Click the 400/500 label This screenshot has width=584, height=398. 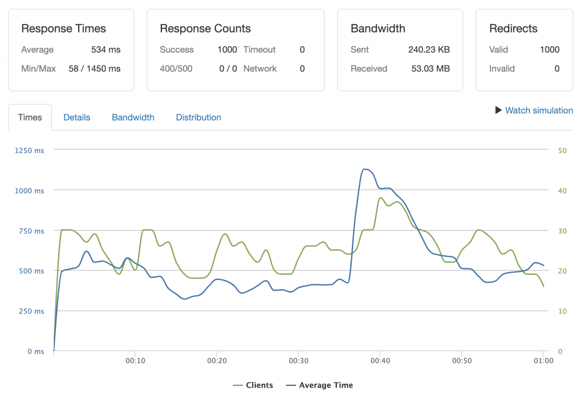coord(176,69)
